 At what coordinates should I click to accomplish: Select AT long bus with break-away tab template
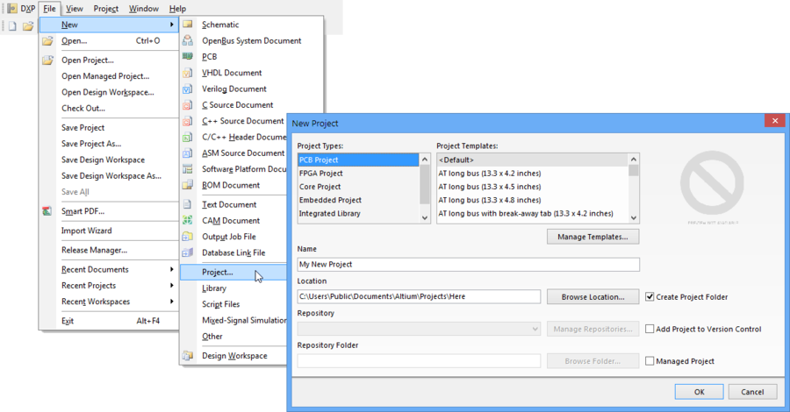tap(533, 213)
